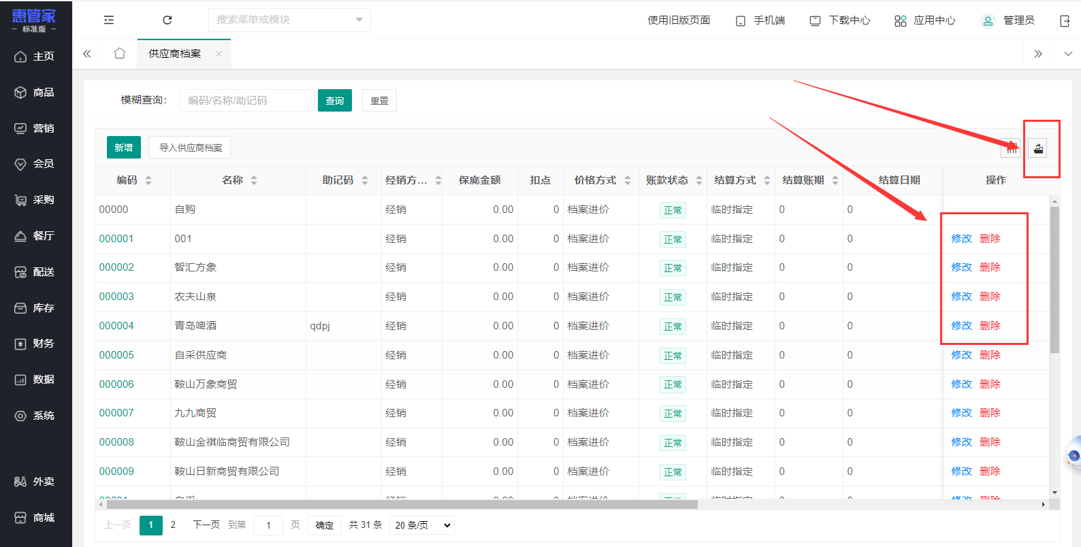Screen dimensions: 1081x547
Task: Click the print/export icon above the table
Action: pyautogui.click(x=1038, y=148)
